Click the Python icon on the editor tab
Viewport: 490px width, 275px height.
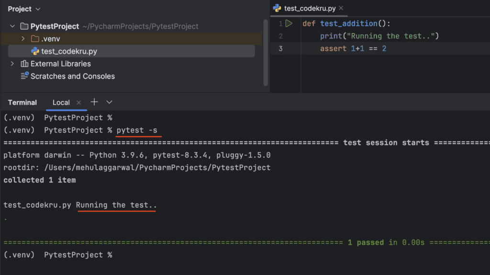[x=277, y=8]
